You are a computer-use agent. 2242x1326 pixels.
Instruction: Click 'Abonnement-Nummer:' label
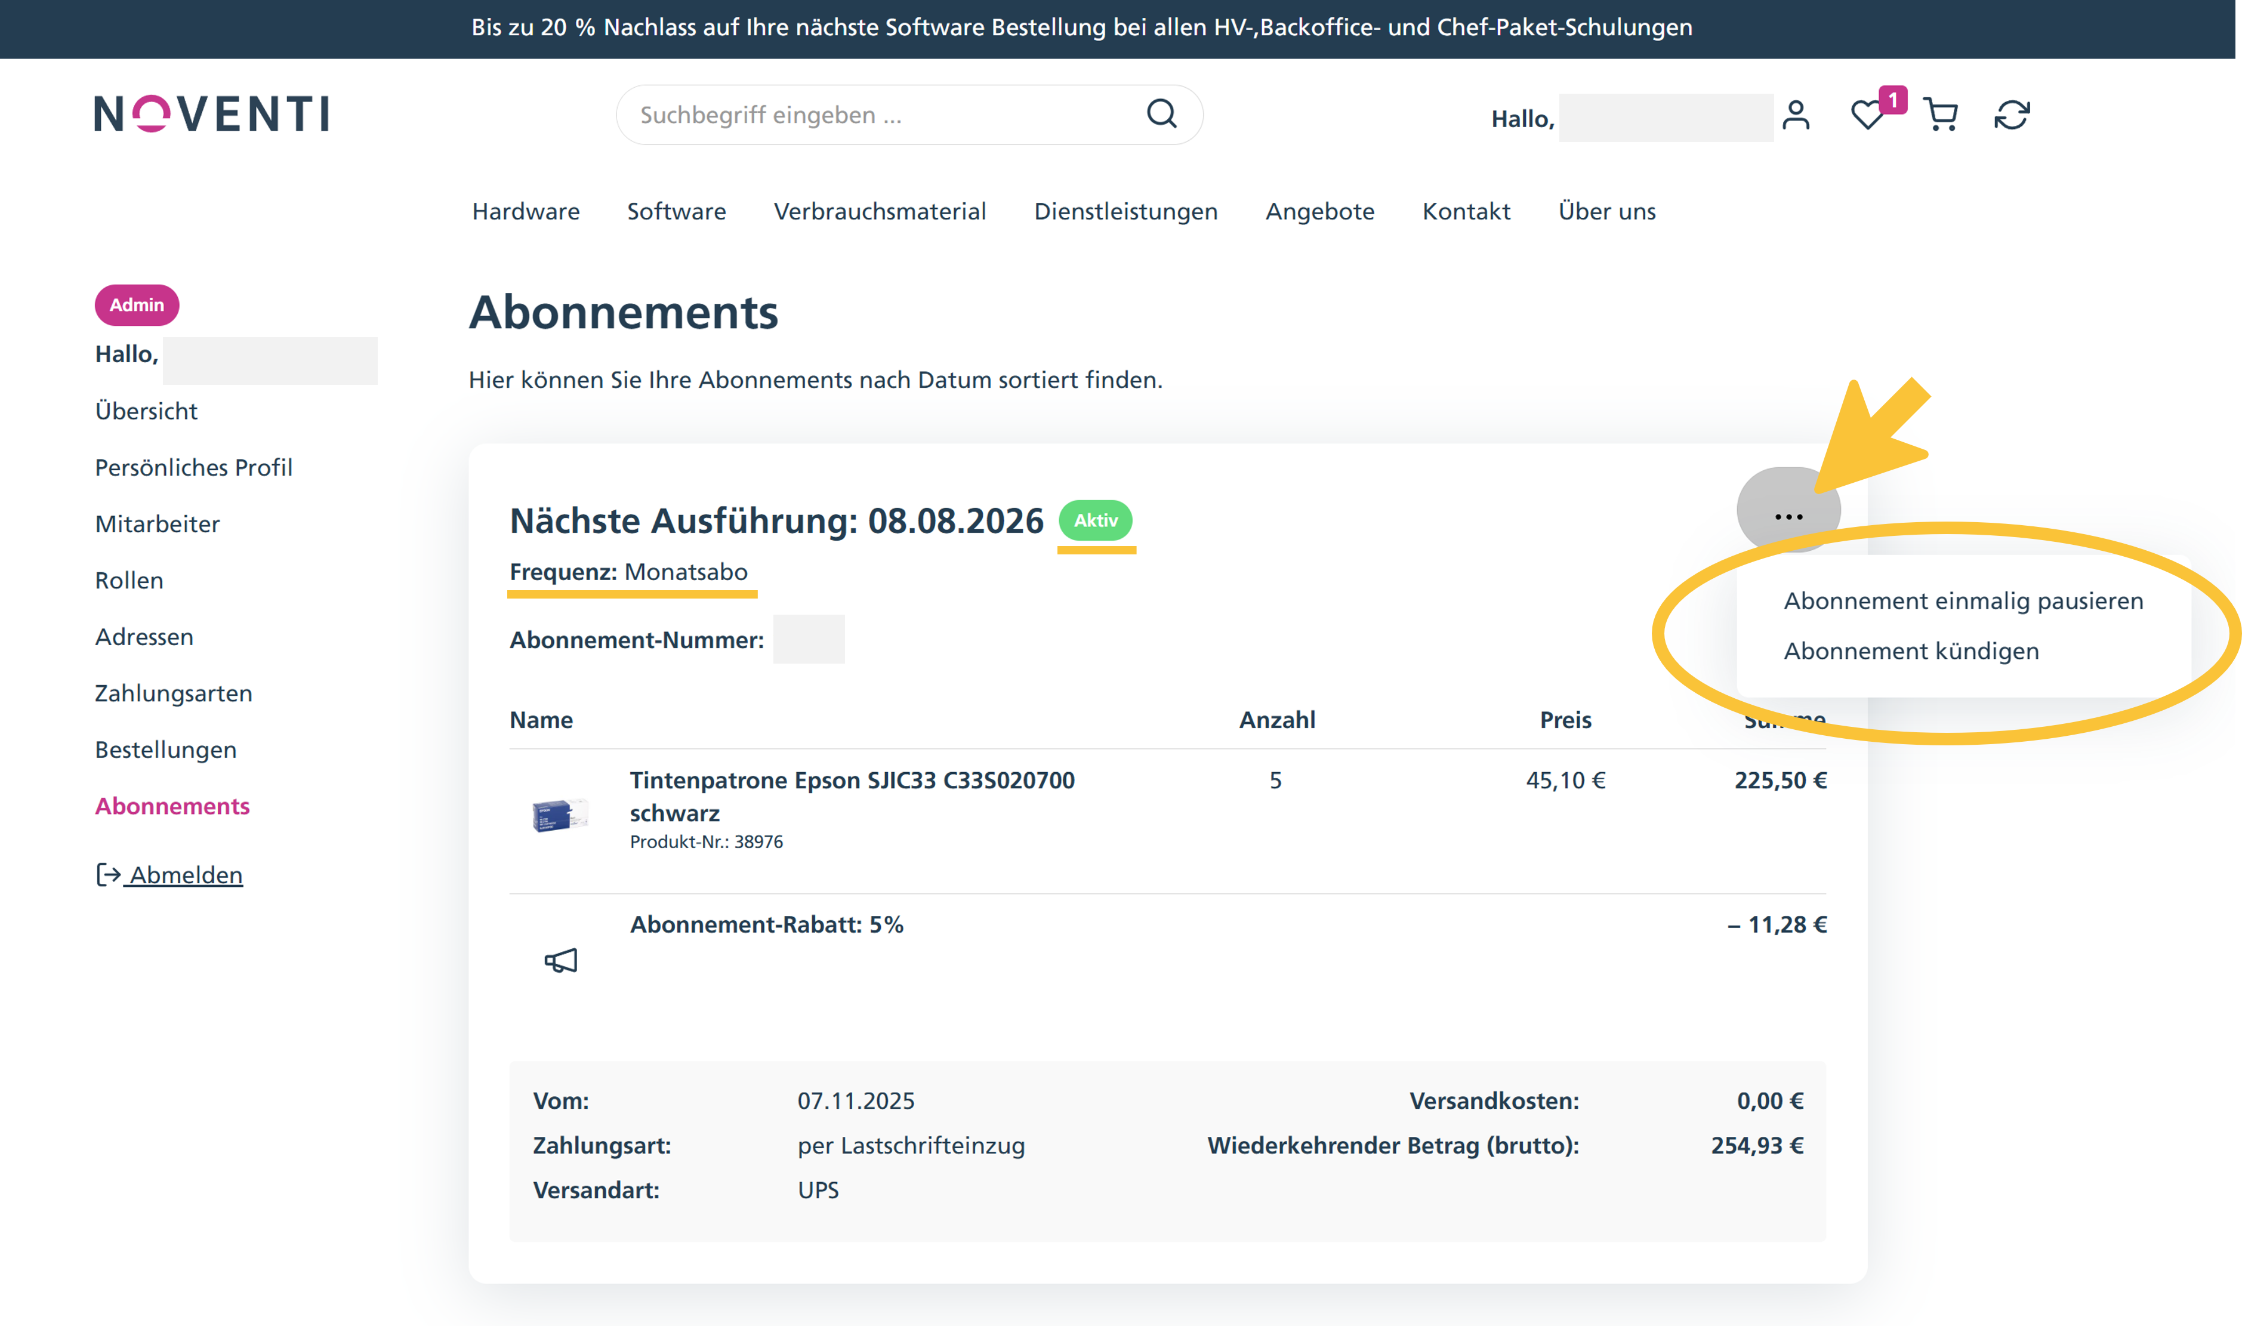click(636, 640)
